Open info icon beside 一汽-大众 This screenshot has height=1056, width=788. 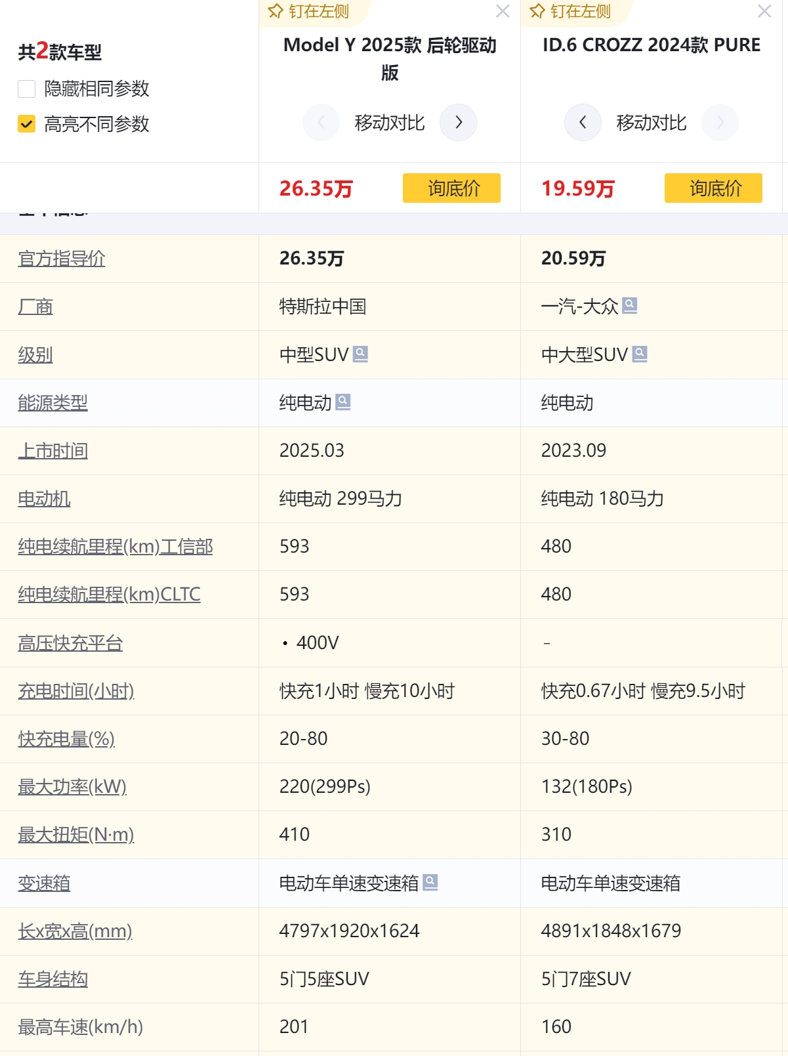click(x=630, y=305)
